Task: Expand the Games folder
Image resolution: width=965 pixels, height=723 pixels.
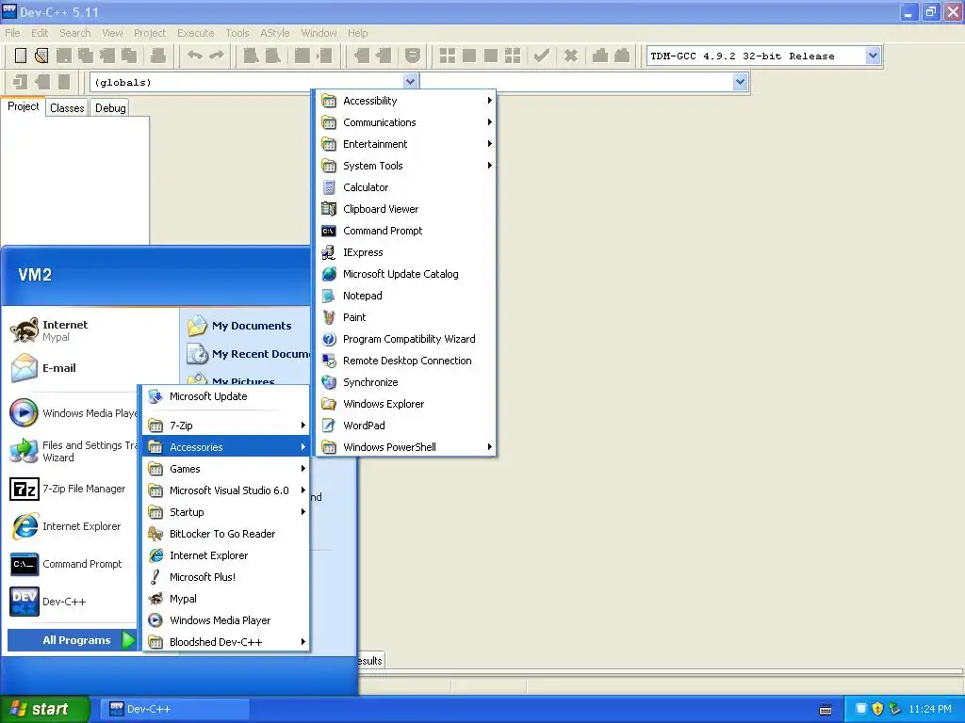Action: (226, 469)
